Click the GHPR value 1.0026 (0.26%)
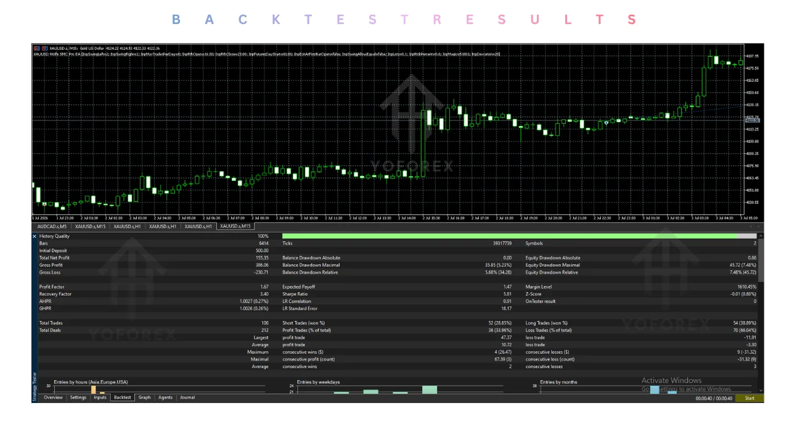This screenshot has height=443, width=789. tap(254, 309)
